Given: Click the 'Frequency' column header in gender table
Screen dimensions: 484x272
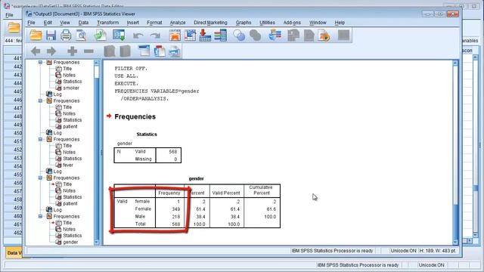Looking at the screenshot, I should [169, 193].
